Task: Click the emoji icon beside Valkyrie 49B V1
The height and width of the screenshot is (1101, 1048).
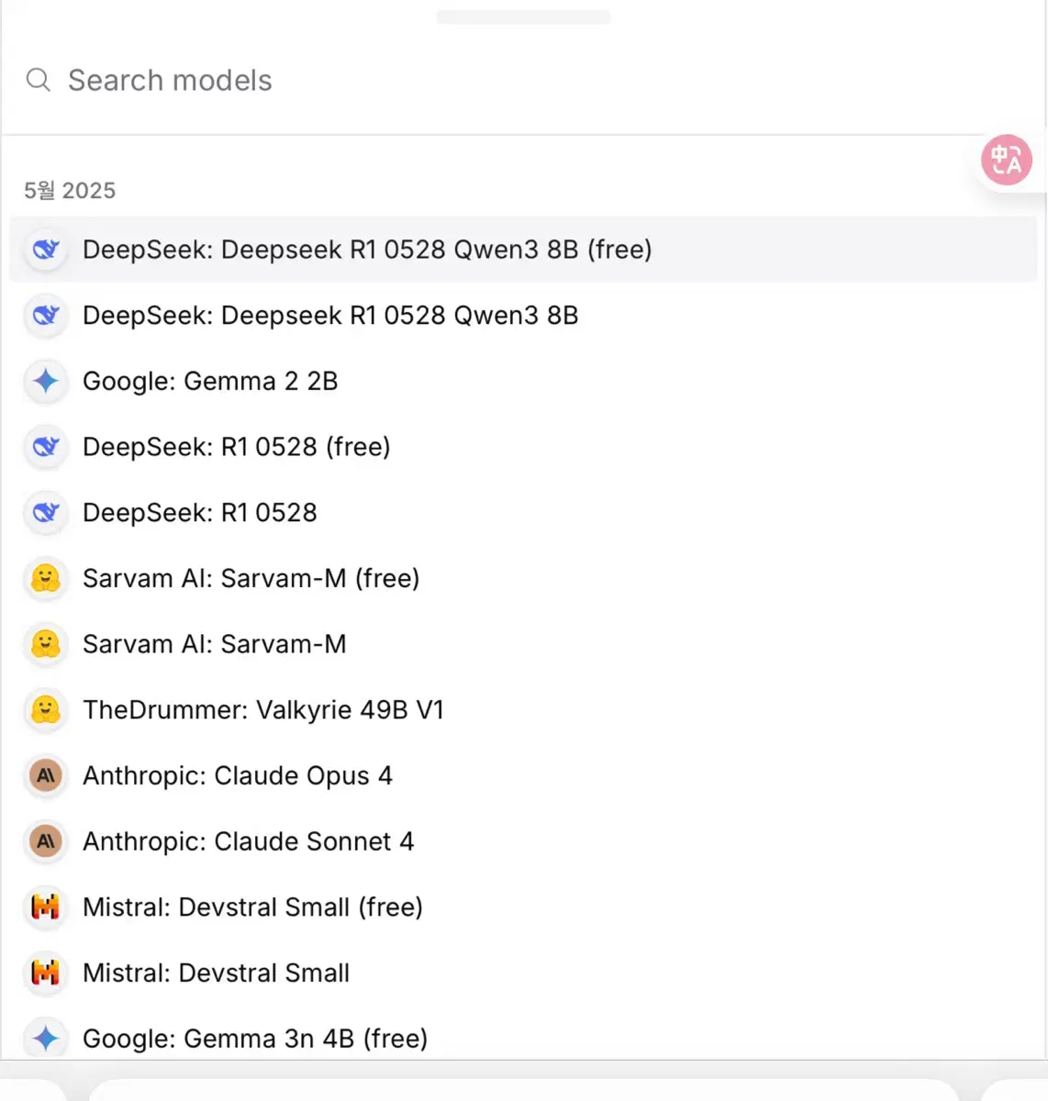Action: [x=46, y=710]
